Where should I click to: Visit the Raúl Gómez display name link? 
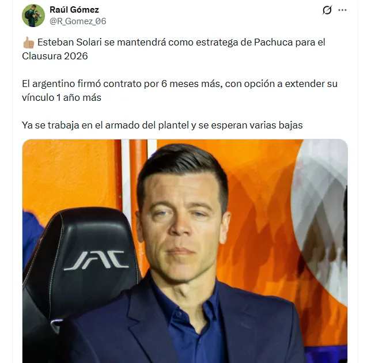pos(74,10)
